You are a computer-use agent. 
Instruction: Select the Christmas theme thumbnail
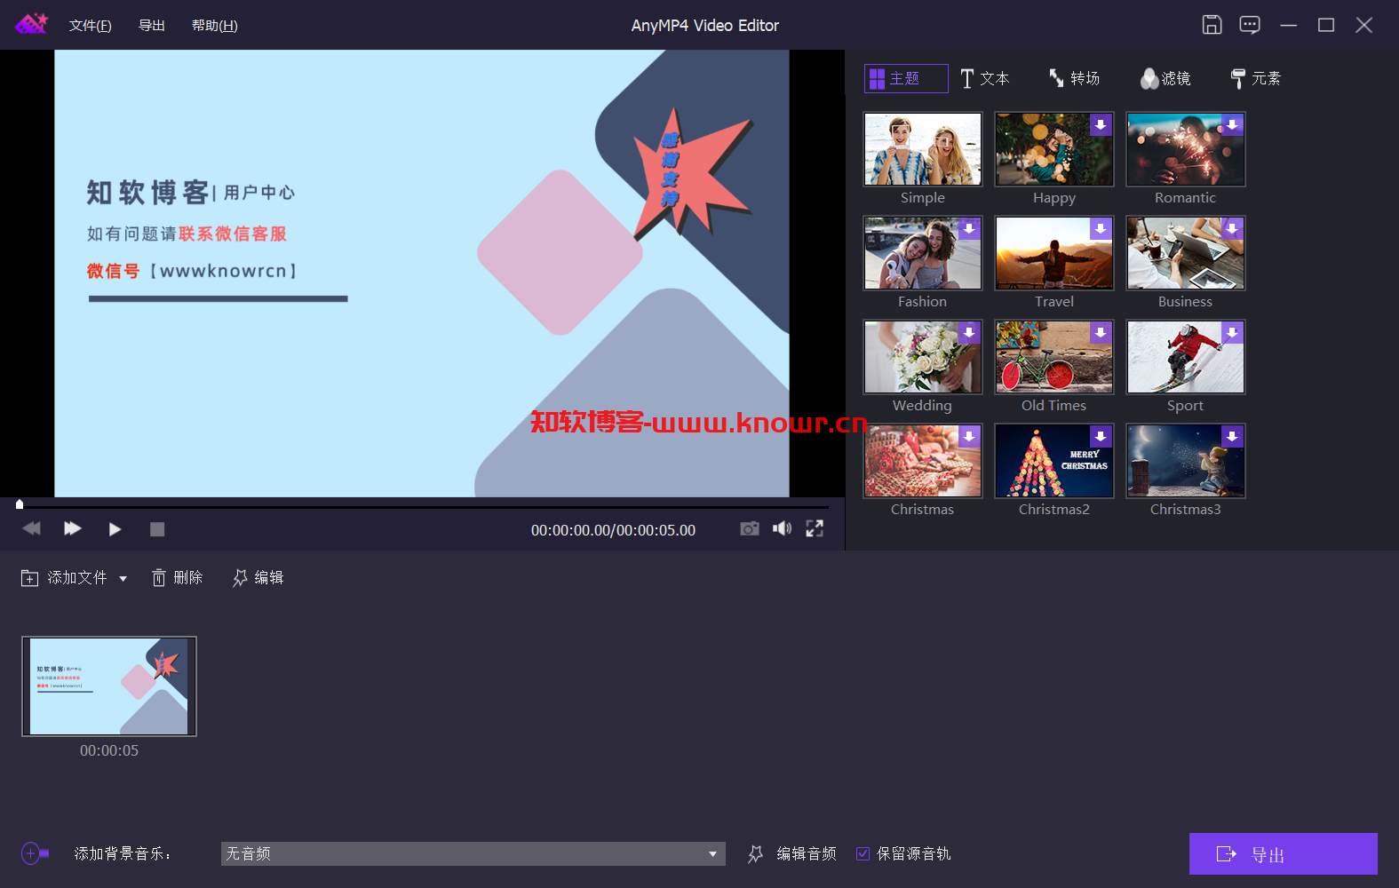click(923, 461)
